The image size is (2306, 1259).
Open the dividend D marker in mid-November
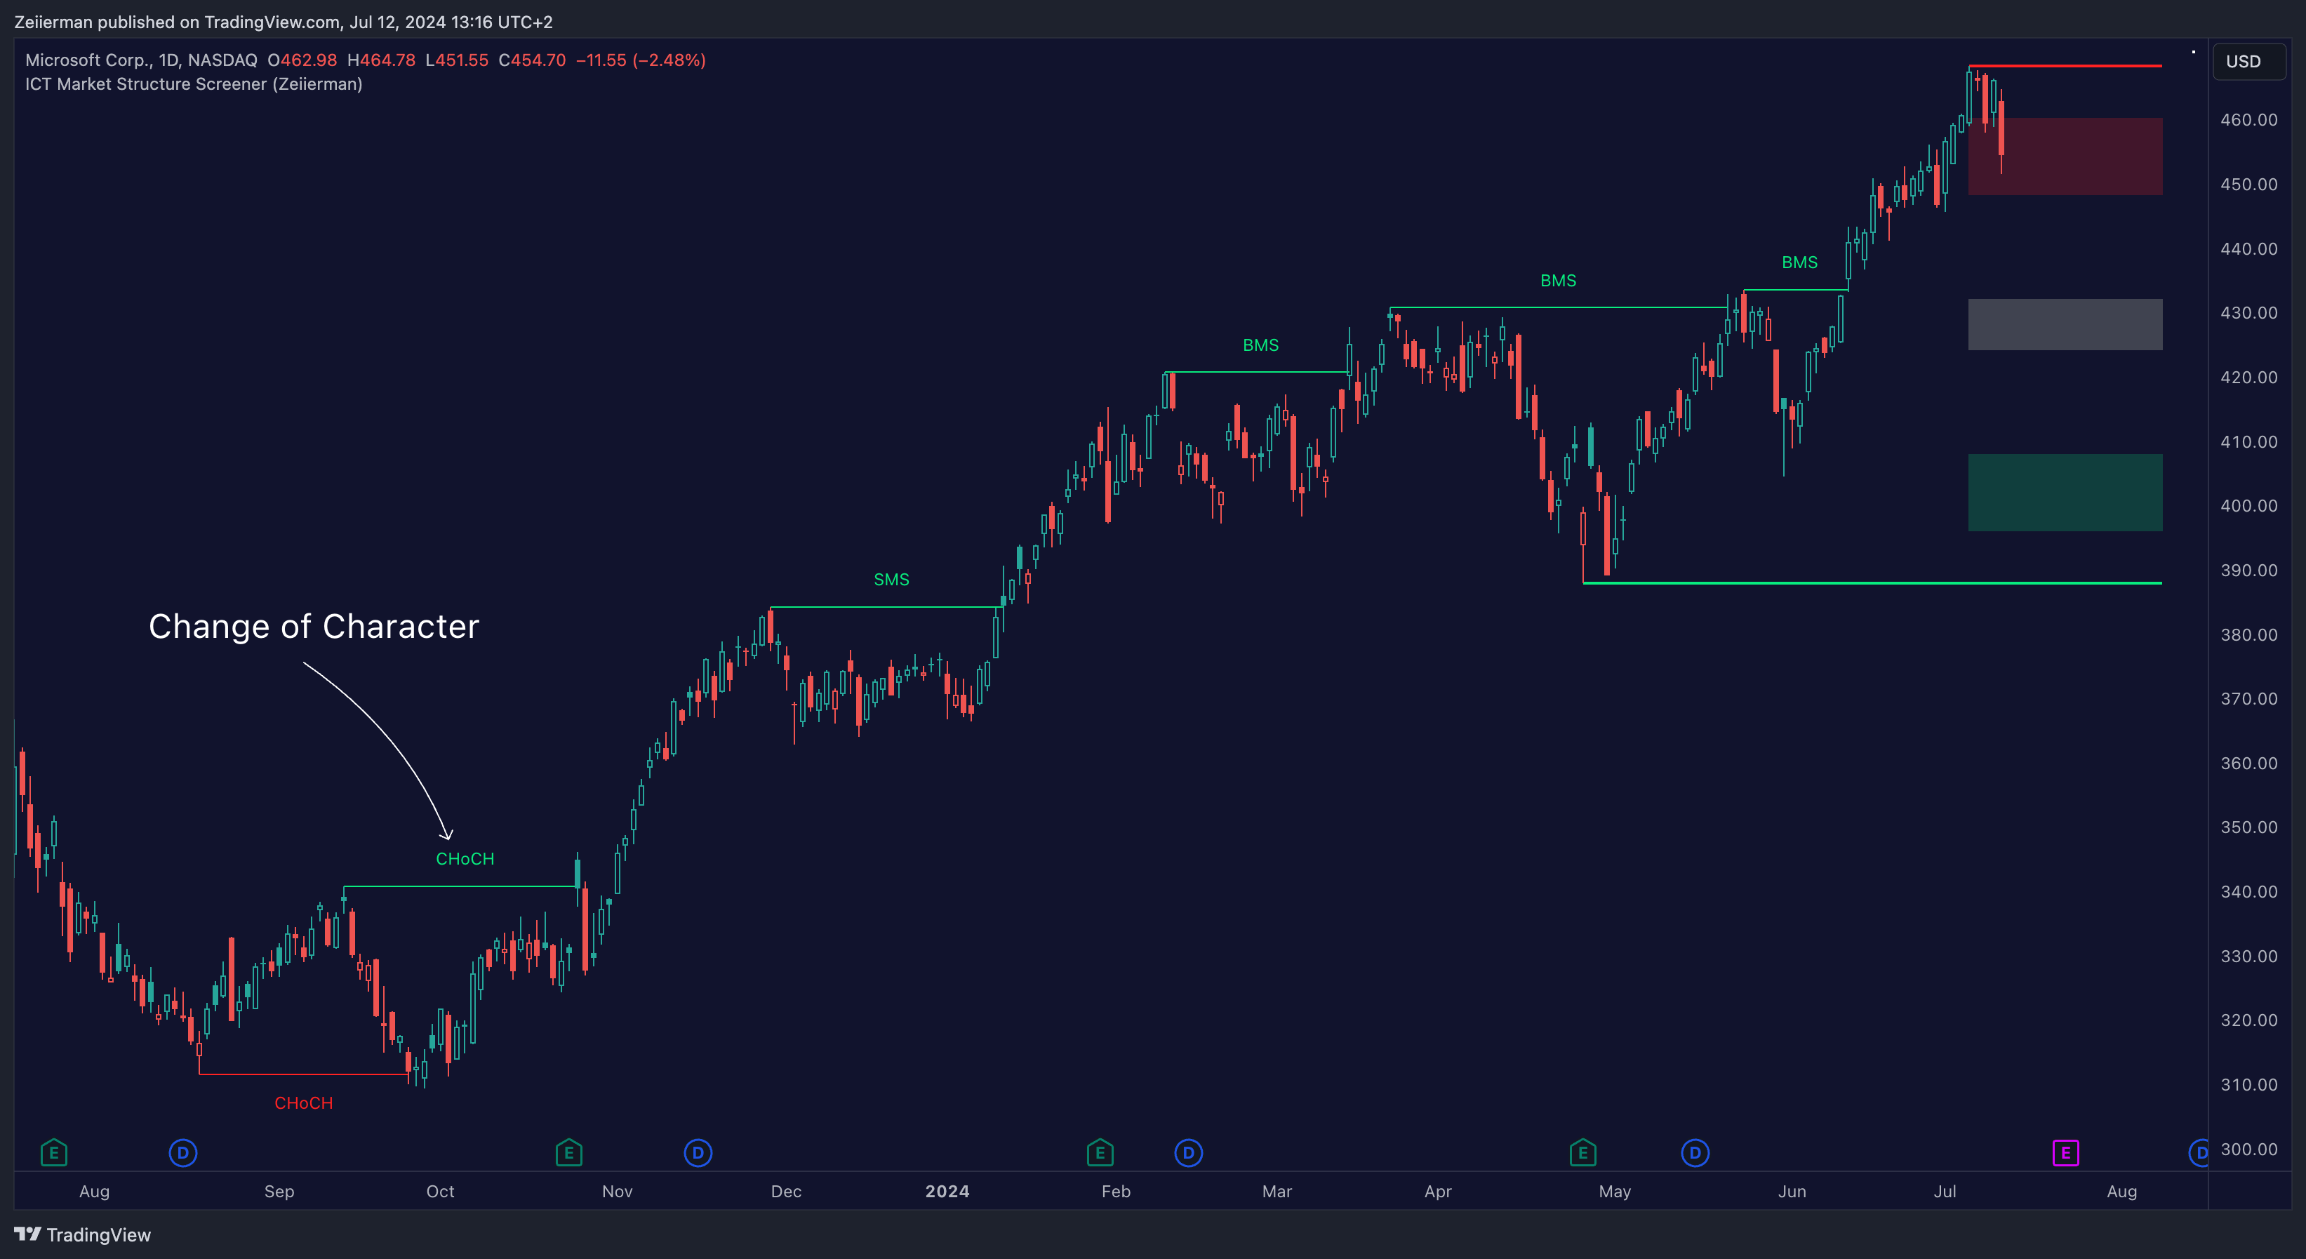698,1152
